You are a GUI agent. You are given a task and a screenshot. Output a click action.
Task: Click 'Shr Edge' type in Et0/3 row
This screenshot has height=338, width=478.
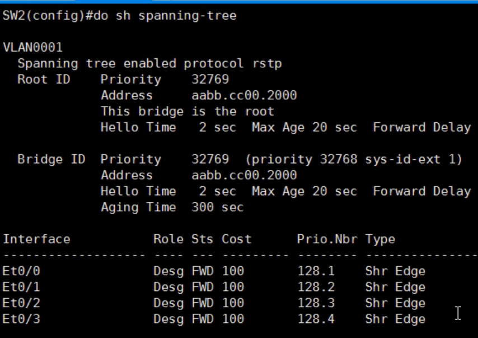(395, 320)
